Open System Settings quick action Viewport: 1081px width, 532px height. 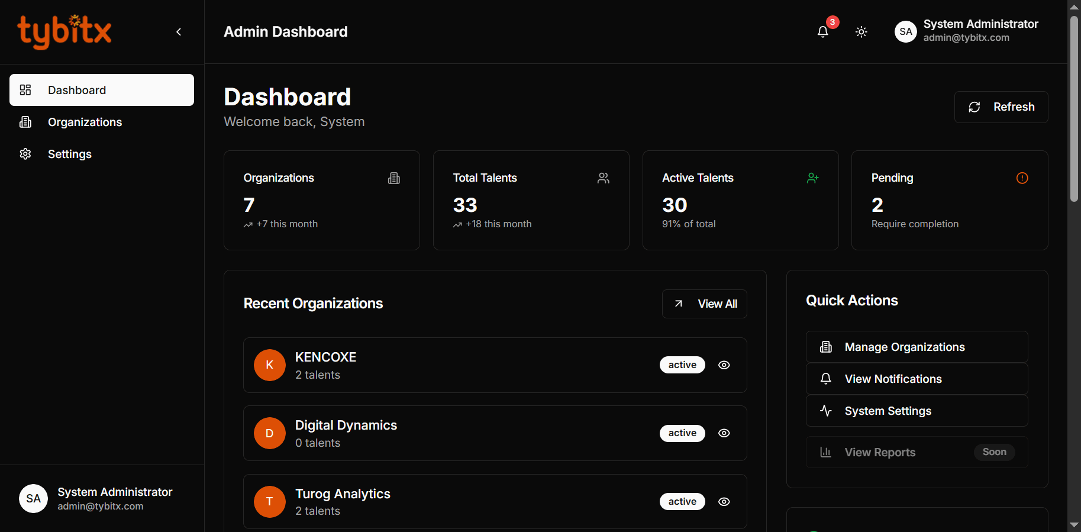[917, 411]
